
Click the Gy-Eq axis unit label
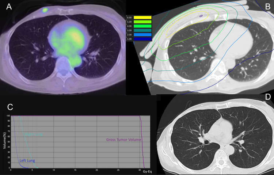[148, 171]
